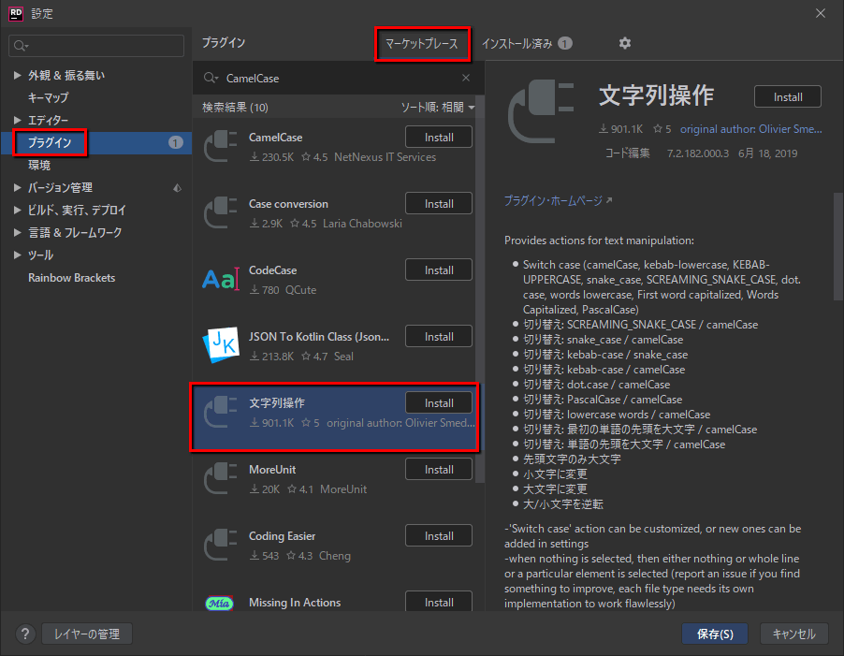Expand the 言語 & フレームワーク section
Screen dimensions: 844x656
pyautogui.click(x=17, y=232)
